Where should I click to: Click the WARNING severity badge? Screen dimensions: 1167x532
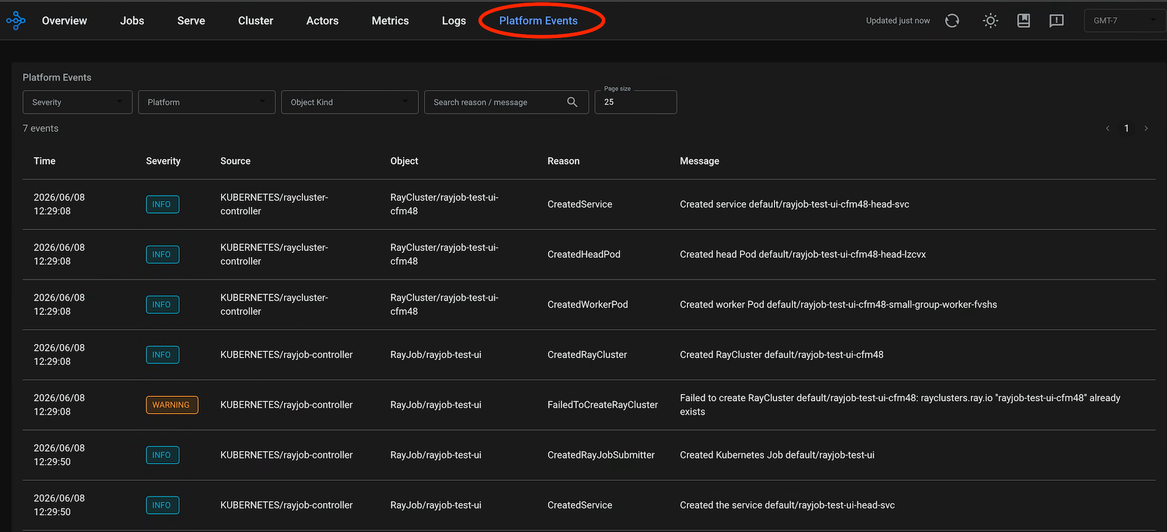click(x=172, y=405)
